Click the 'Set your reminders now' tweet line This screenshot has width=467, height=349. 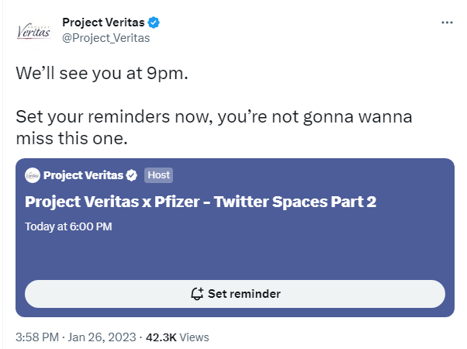tap(214, 116)
